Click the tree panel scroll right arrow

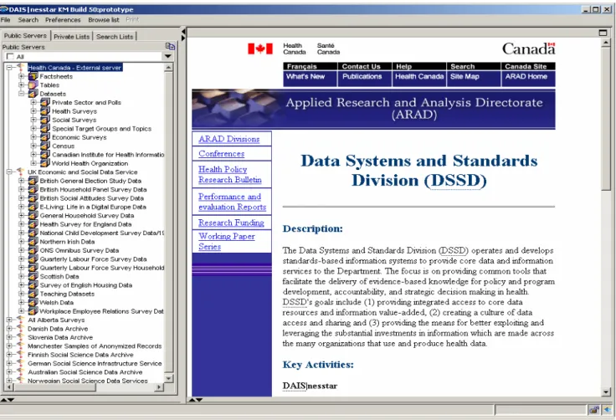coord(159,387)
